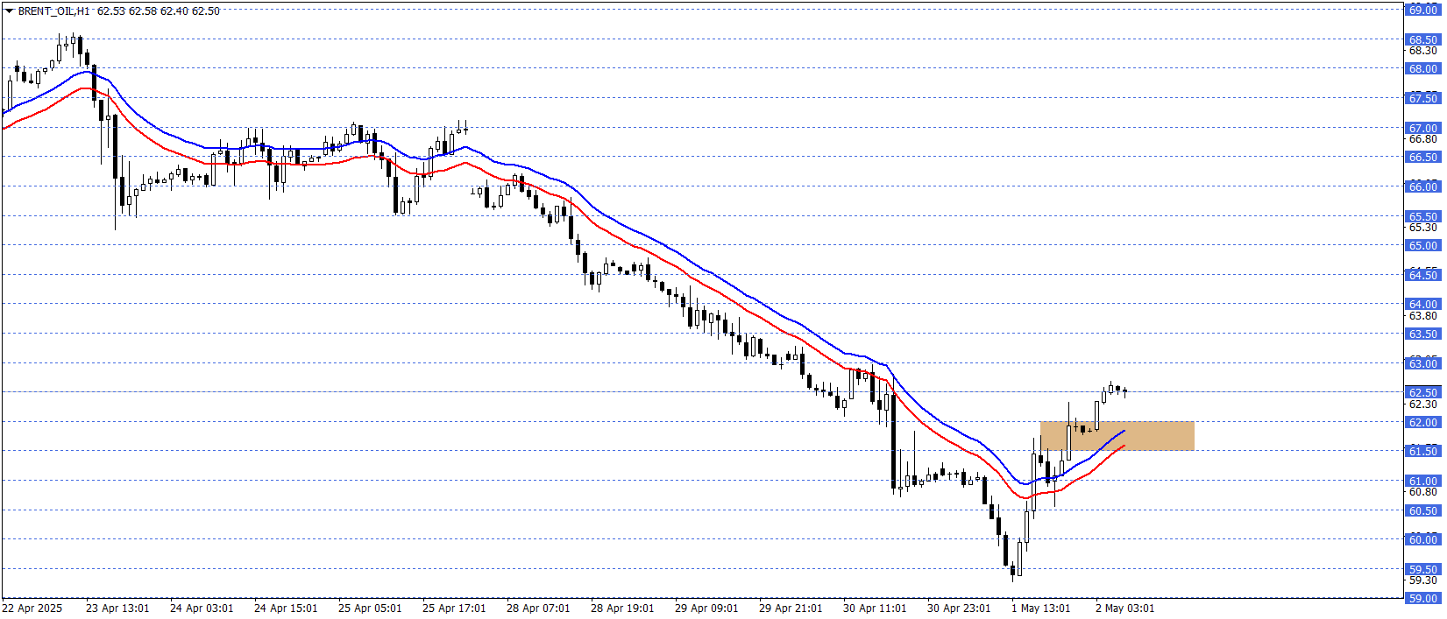The height and width of the screenshot is (619, 1447).
Task: Click the 68.30 price scale value
Action: [1422, 51]
